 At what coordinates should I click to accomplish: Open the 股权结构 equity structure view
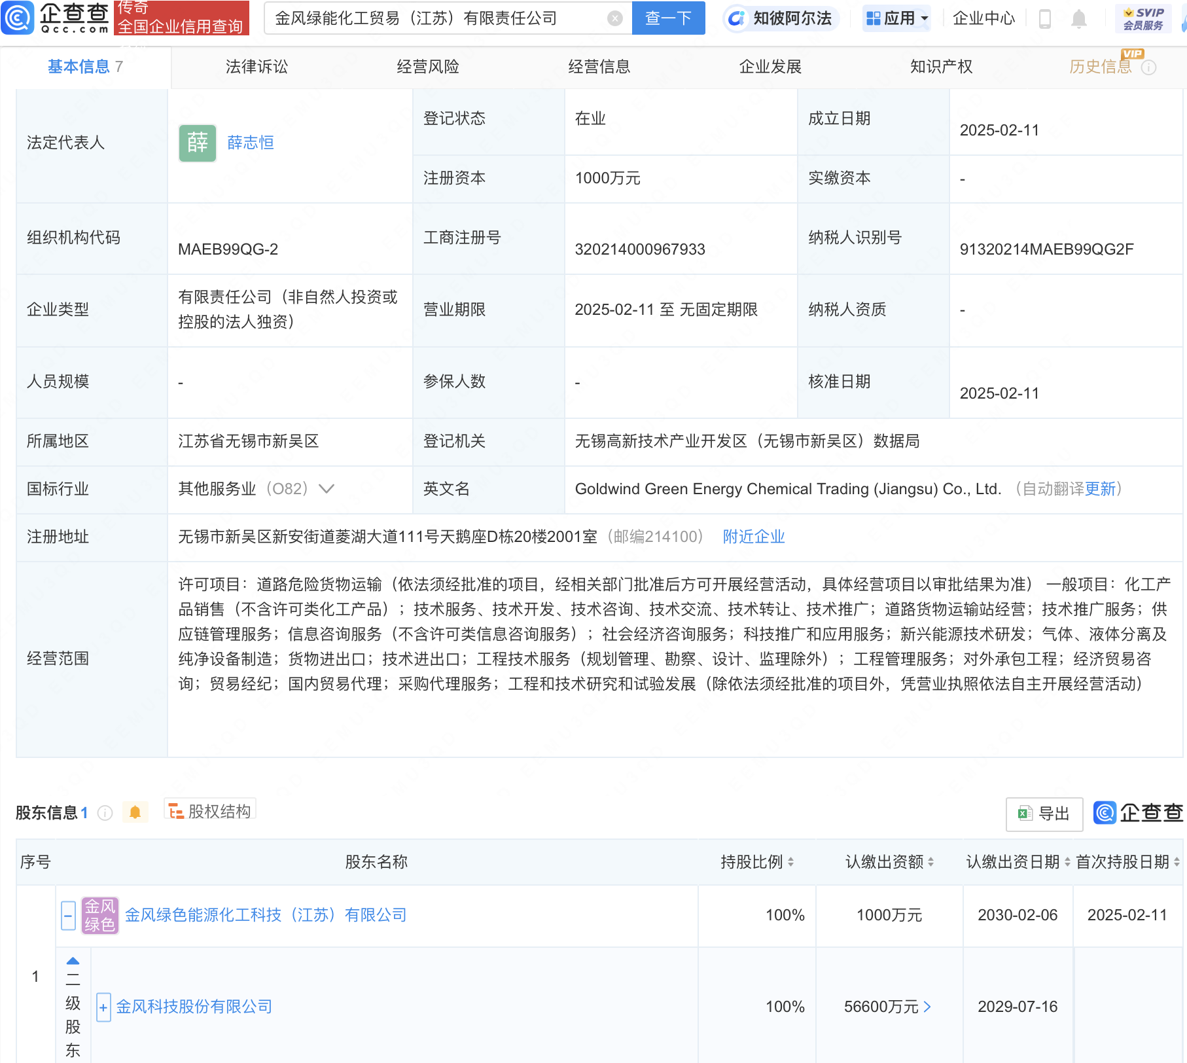click(x=209, y=810)
